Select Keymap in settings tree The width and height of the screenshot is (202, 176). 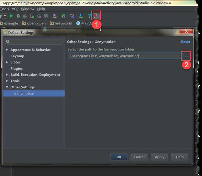click(x=18, y=56)
